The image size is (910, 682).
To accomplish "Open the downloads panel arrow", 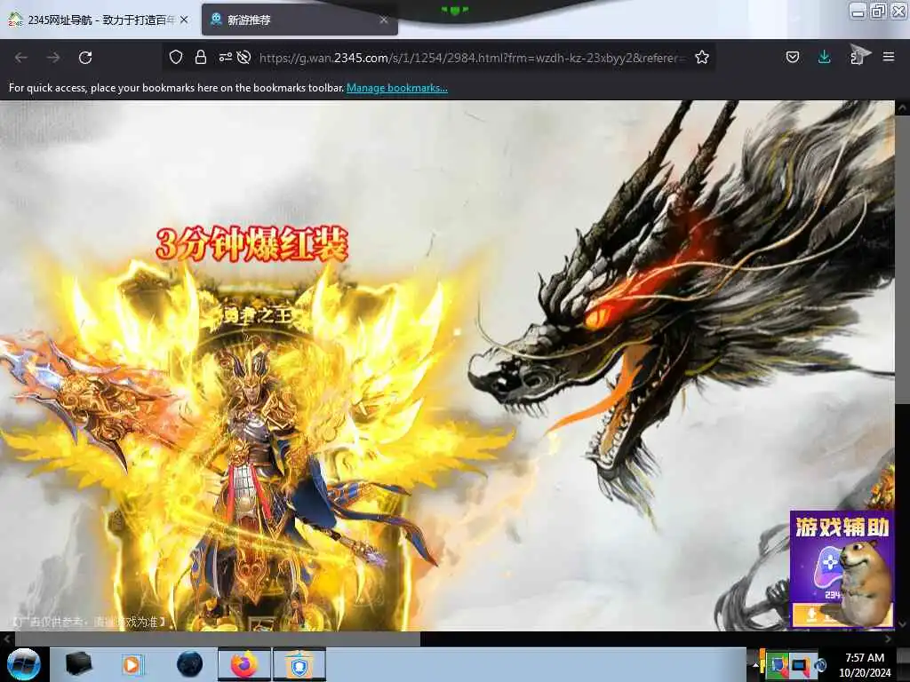I will [824, 56].
